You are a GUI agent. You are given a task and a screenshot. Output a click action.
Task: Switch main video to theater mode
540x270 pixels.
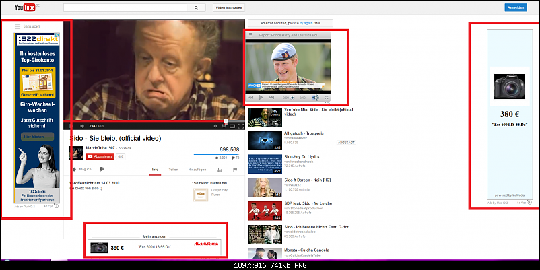(x=232, y=126)
